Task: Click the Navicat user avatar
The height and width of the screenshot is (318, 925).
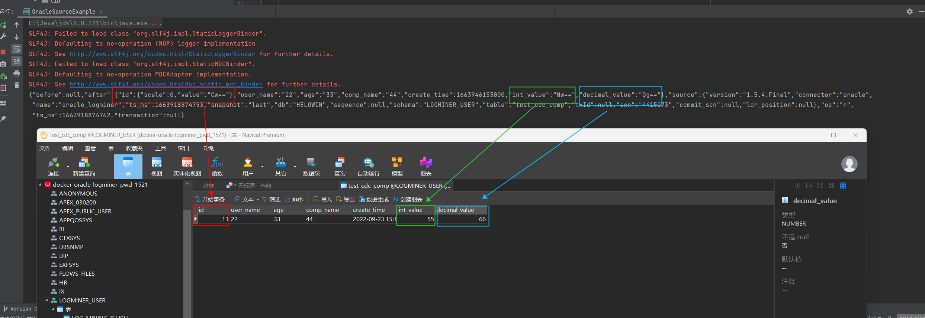Action: [849, 164]
